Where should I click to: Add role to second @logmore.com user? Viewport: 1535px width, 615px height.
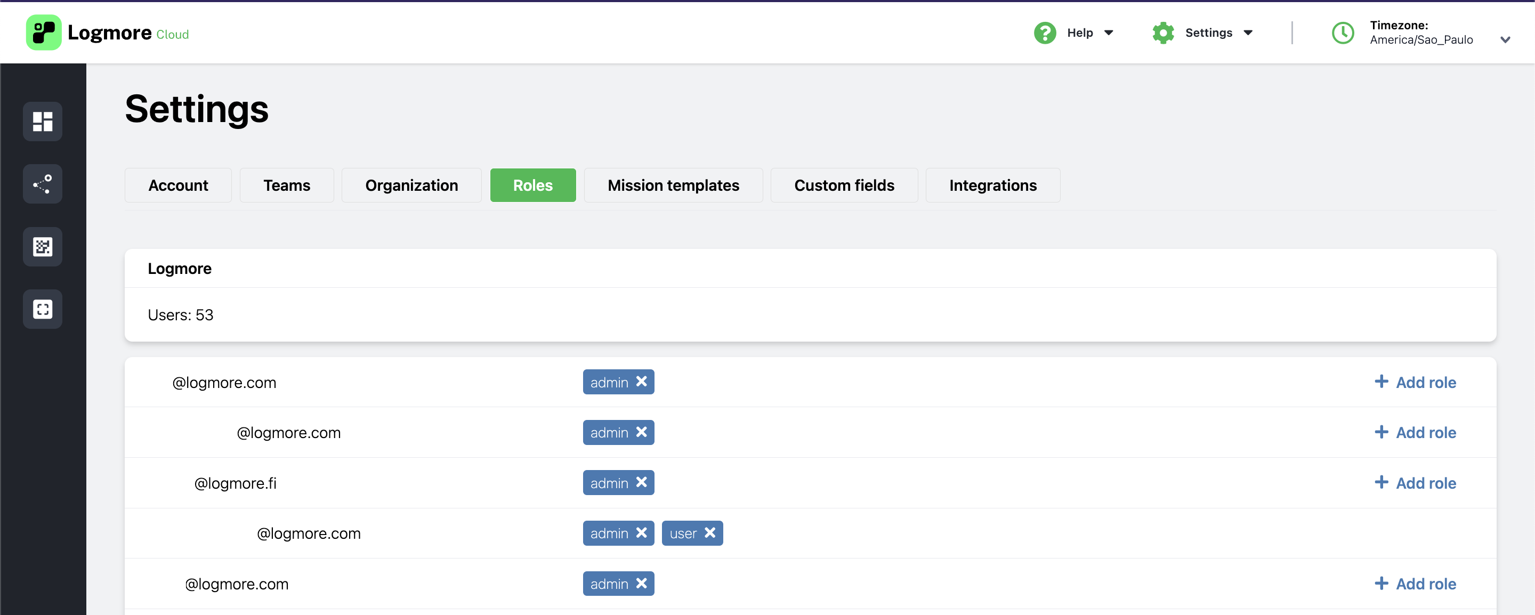[1415, 433]
